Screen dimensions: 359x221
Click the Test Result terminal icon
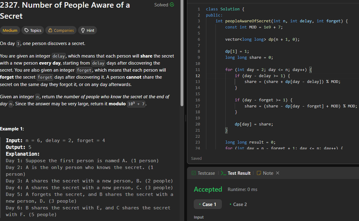point(223,173)
